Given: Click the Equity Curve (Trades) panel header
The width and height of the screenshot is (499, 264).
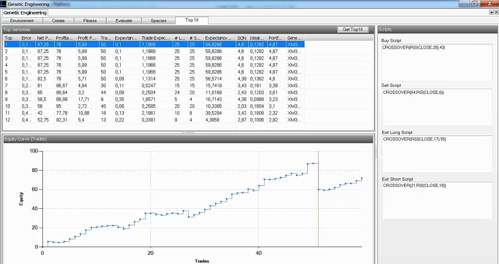Looking at the screenshot, I should [x=188, y=139].
